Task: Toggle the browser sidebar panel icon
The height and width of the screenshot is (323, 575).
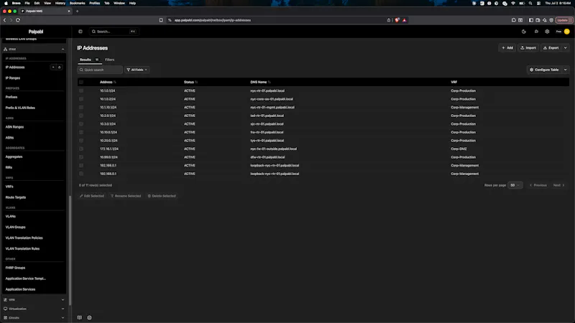Action: tap(531, 20)
